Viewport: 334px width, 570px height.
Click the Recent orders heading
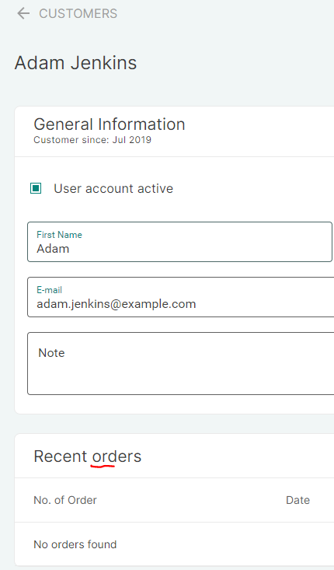click(x=88, y=456)
